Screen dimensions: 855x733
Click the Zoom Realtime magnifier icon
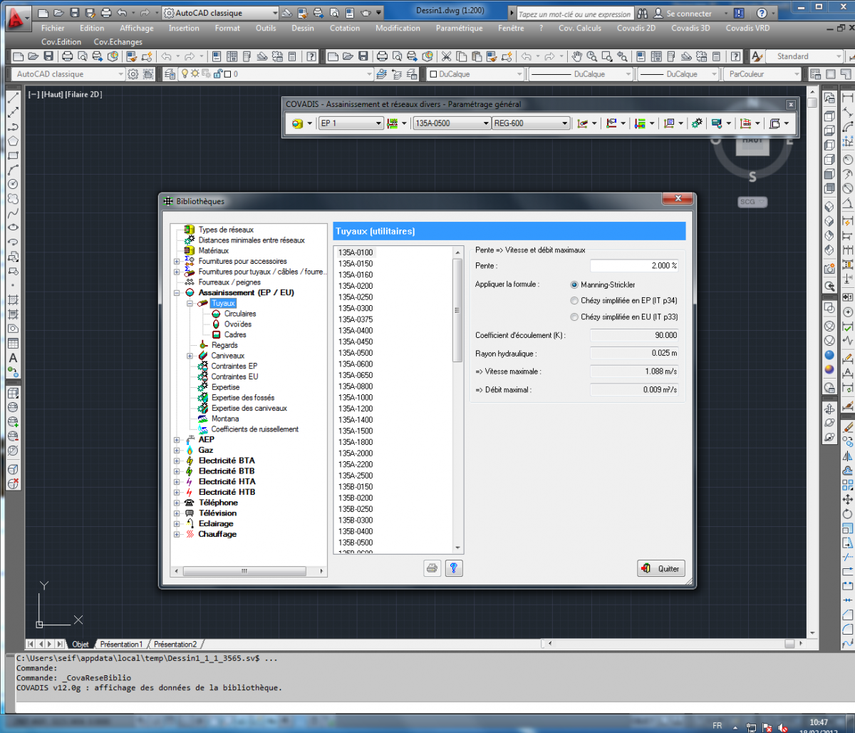[x=592, y=56]
